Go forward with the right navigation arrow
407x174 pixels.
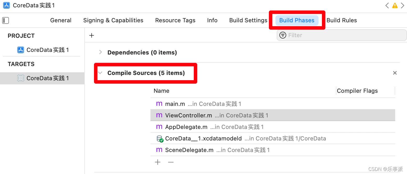click(403, 6)
